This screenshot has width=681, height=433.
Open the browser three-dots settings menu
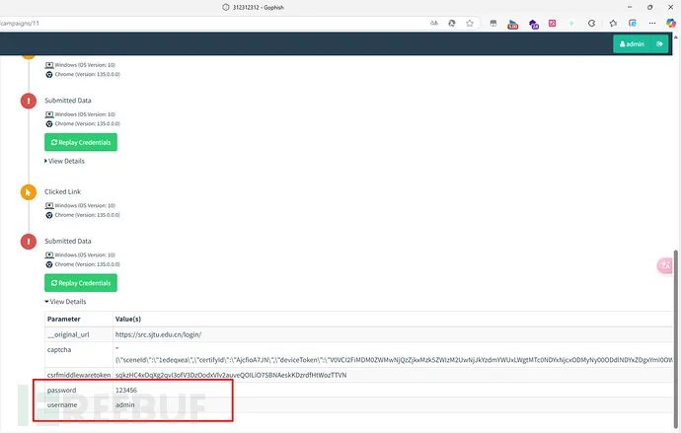click(x=652, y=23)
